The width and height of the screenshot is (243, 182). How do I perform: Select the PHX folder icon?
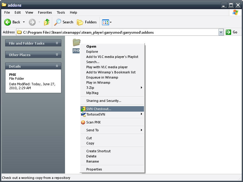[x=77, y=42]
